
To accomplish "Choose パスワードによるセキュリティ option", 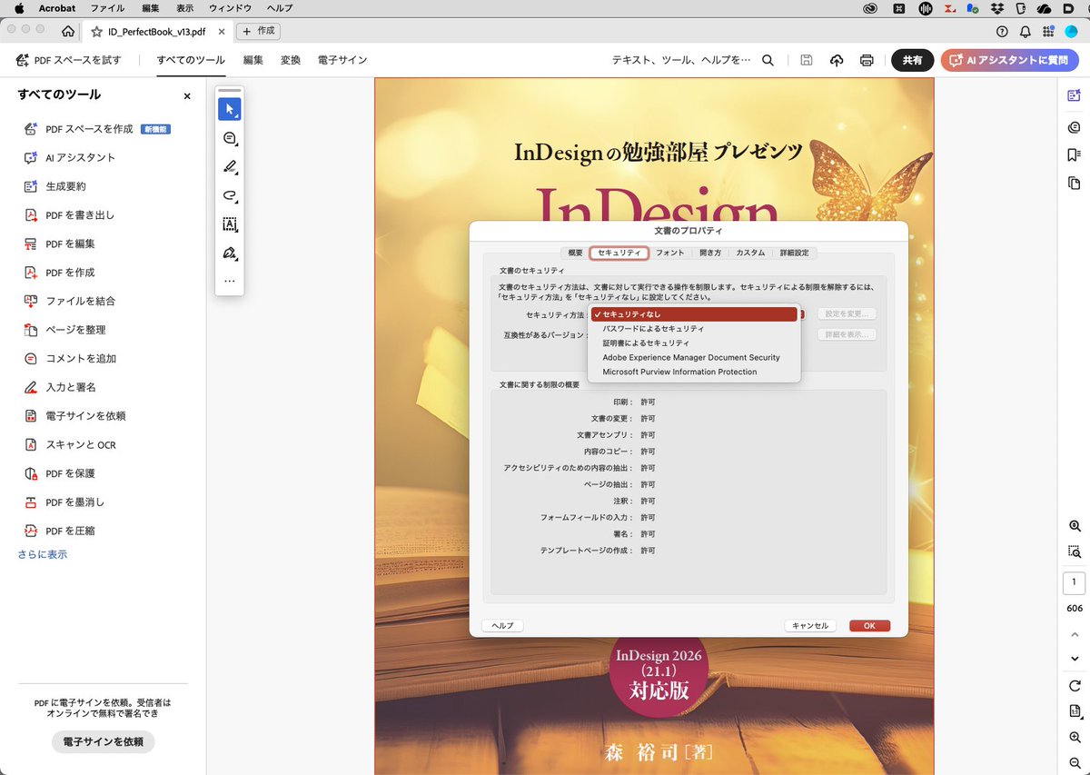I will coord(694,329).
